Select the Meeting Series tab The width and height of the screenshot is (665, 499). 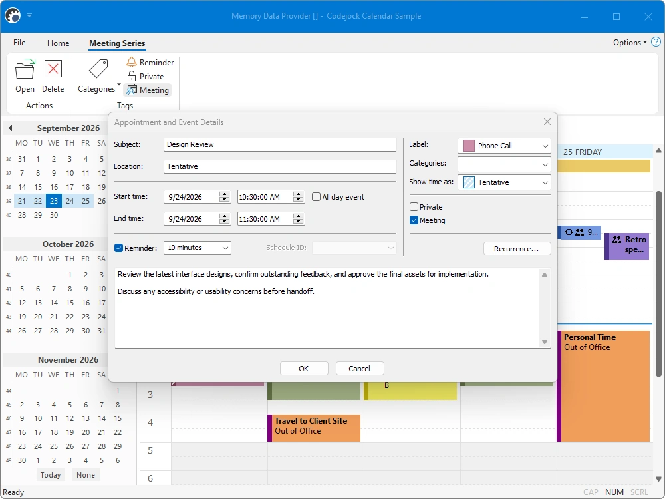(x=117, y=43)
